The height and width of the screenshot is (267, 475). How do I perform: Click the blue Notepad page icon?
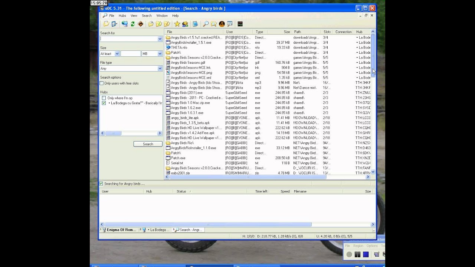click(x=195, y=24)
